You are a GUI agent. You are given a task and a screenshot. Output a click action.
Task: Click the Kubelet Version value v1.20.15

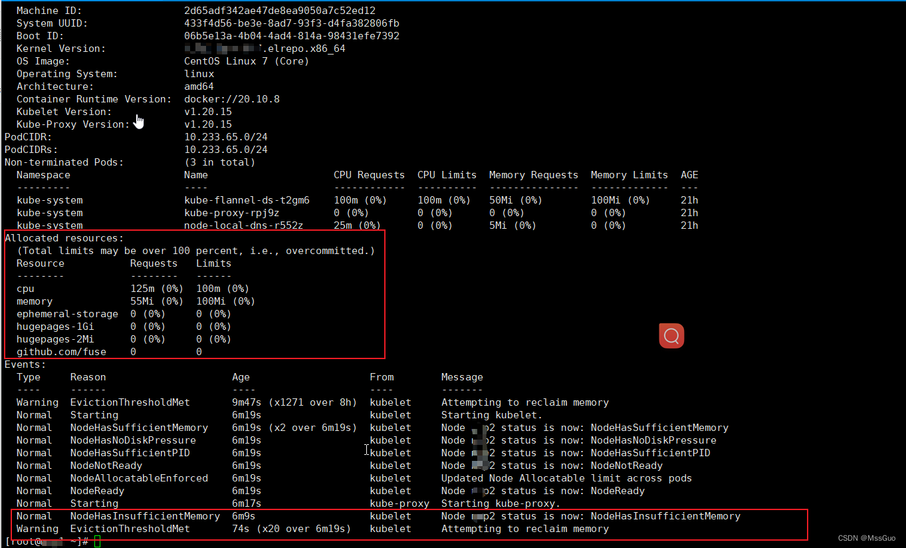tap(208, 112)
